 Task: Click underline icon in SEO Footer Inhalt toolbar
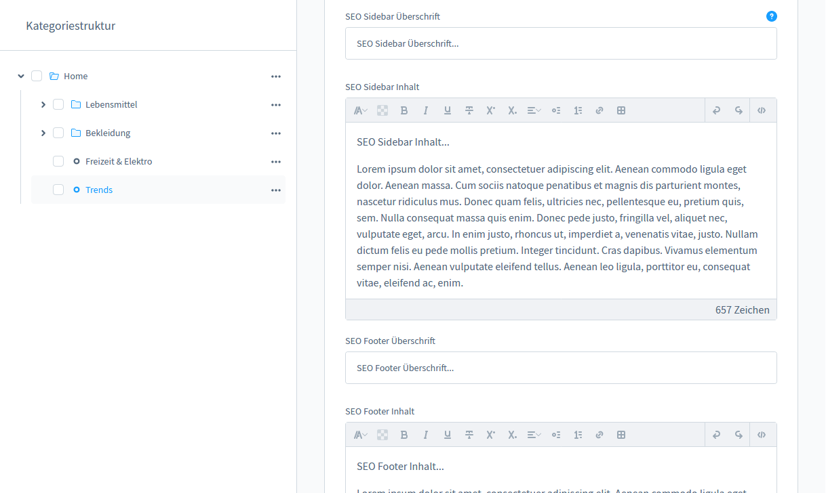(448, 435)
